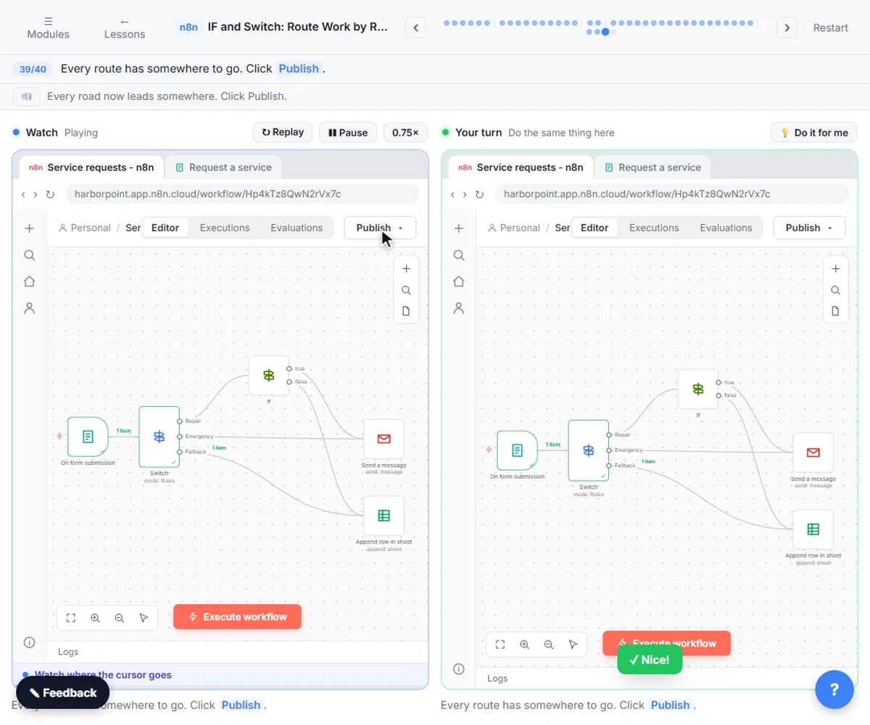The height and width of the screenshot is (725, 870).
Task: Open the Publish dropdown arrow in Your turn pane
Action: (x=830, y=228)
